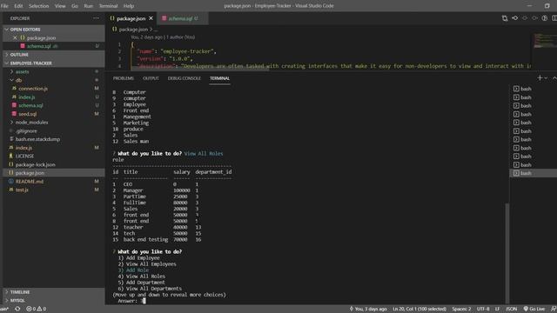
Task: Open errors and warnings count in status bar
Action: 37,309
